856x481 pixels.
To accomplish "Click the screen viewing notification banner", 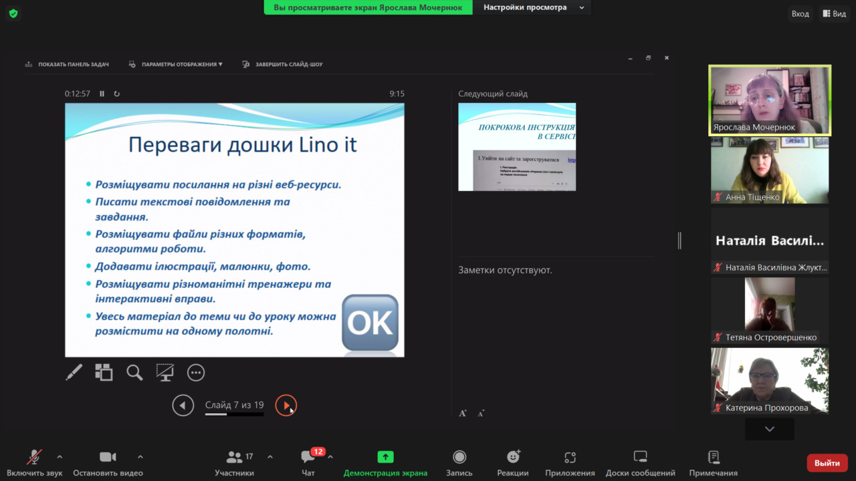I will 368,7.
